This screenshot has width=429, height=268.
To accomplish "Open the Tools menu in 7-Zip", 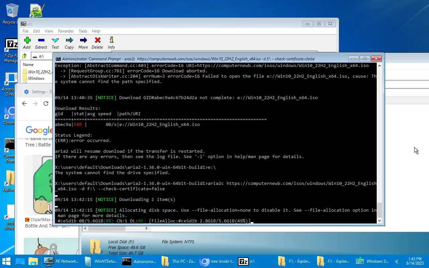I will pyautogui.click(x=83, y=31).
